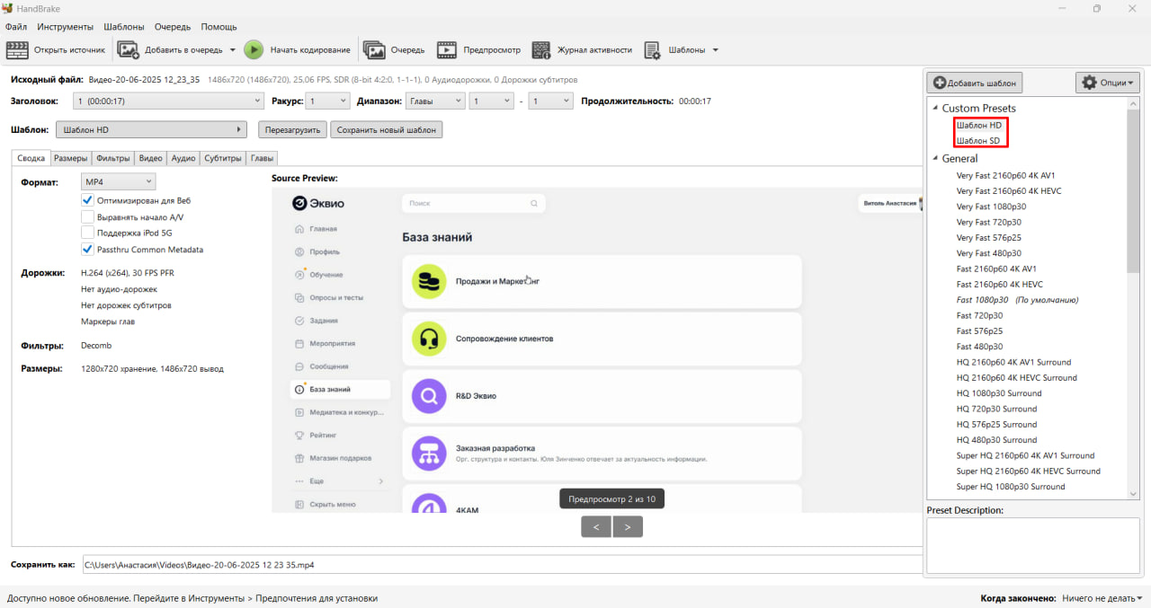Select the HQ 480p30 Surround preset

pos(996,440)
